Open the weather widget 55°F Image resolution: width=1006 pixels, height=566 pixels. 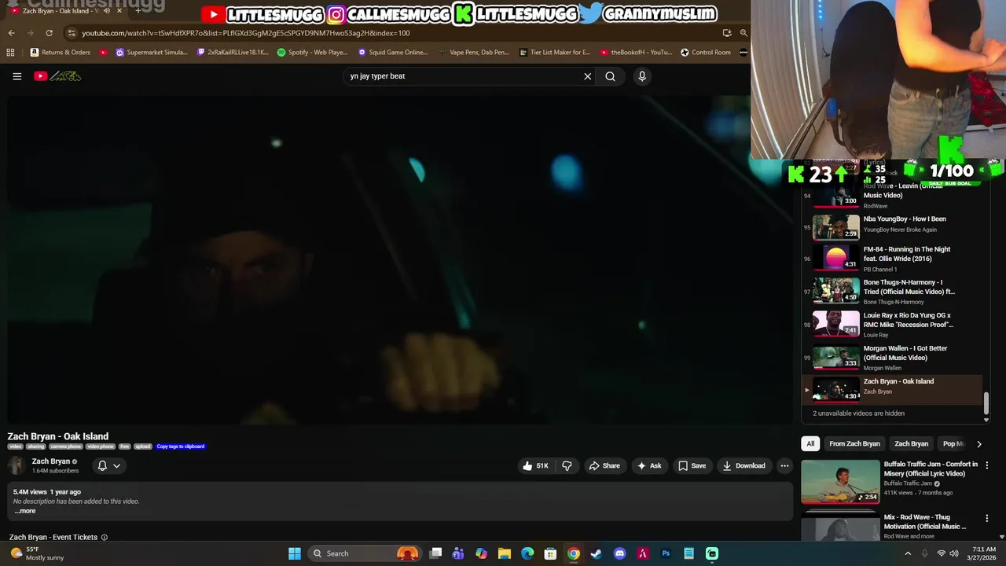(36, 553)
